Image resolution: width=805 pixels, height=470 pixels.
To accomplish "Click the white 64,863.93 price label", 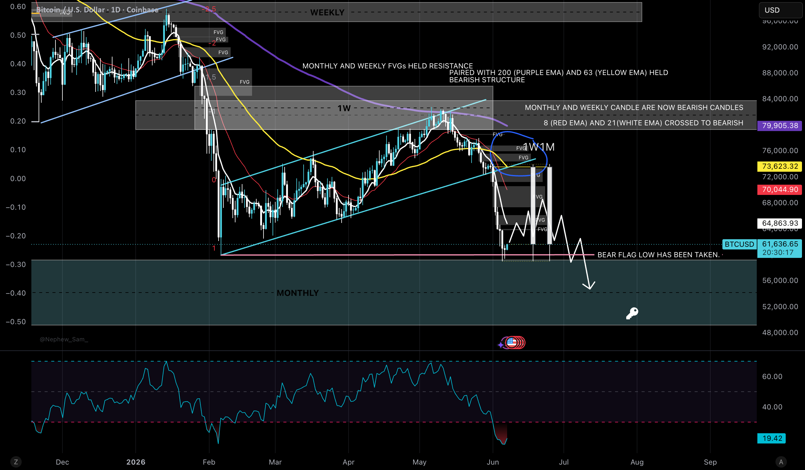I will [780, 223].
